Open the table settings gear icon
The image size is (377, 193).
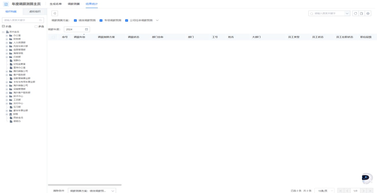point(368,13)
